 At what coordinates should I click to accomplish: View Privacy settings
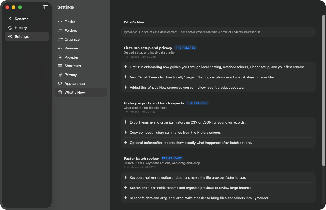(x=81, y=75)
